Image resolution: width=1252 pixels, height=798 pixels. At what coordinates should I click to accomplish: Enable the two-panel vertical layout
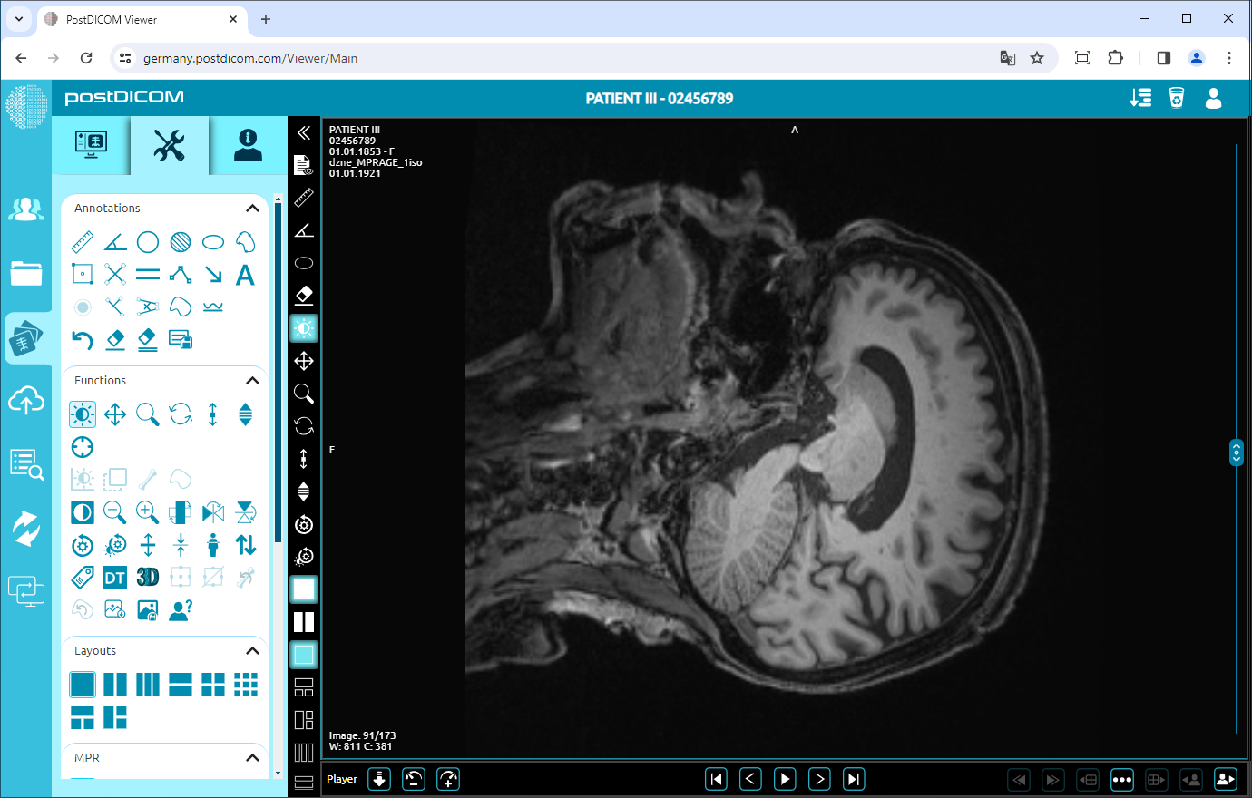(115, 685)
